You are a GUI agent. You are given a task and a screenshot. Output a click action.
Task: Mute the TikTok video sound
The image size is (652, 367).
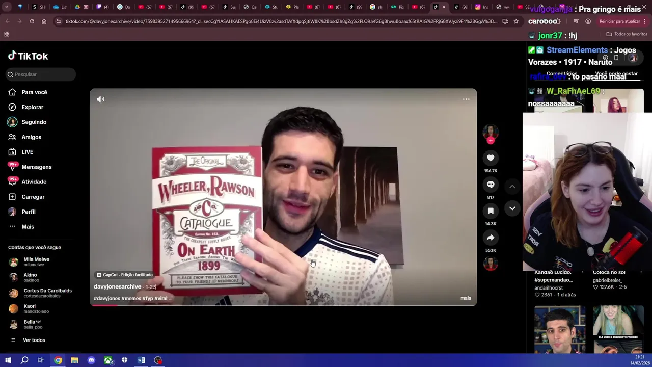point(101,99)
